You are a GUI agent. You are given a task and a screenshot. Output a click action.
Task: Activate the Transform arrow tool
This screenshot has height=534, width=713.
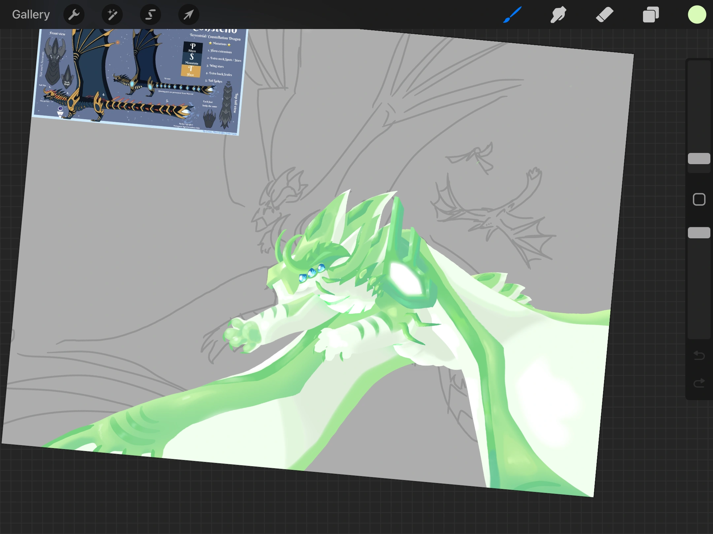point(189,15)
